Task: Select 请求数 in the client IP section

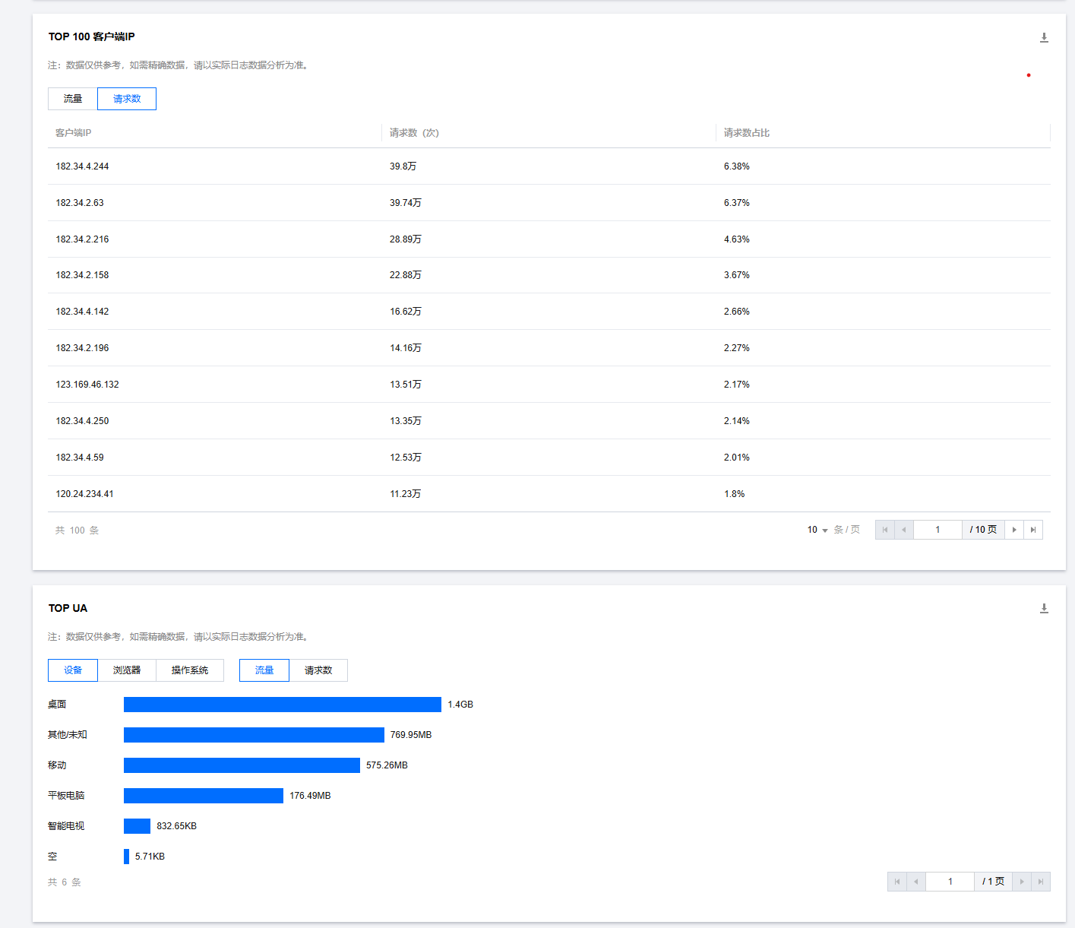Action: pyautogui.click(x=127, y=99)
